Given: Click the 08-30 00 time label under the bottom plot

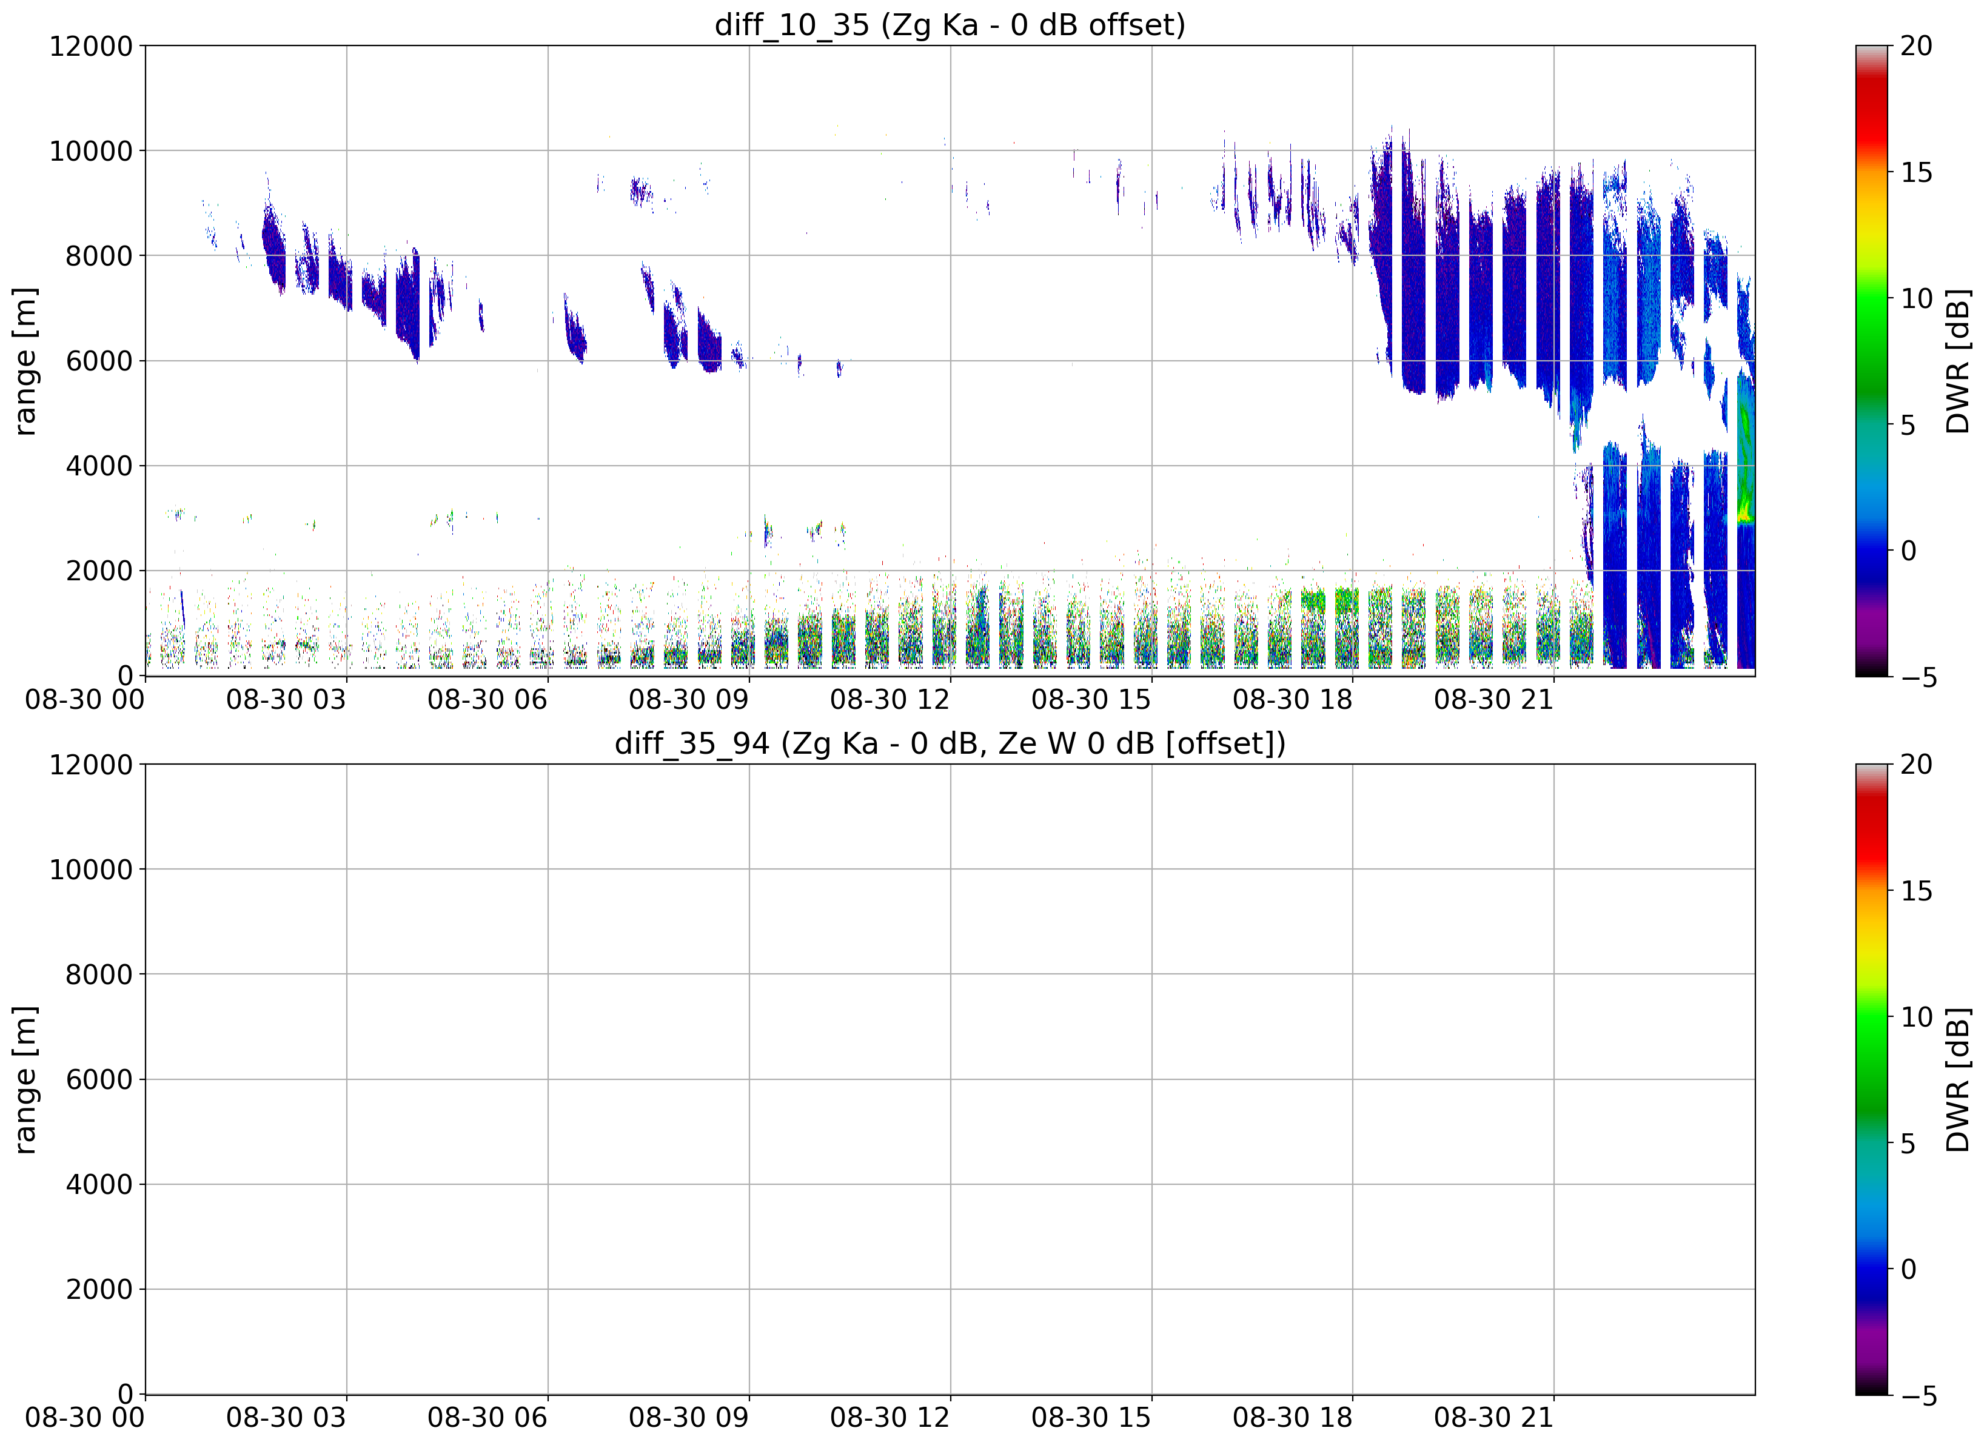Looking at the screenshot, I should pyautogui.click(x=85, y=1419).
